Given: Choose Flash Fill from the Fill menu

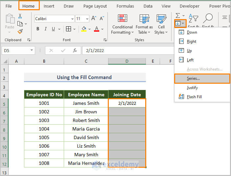Looking at the screenshot, I should 202,97.
